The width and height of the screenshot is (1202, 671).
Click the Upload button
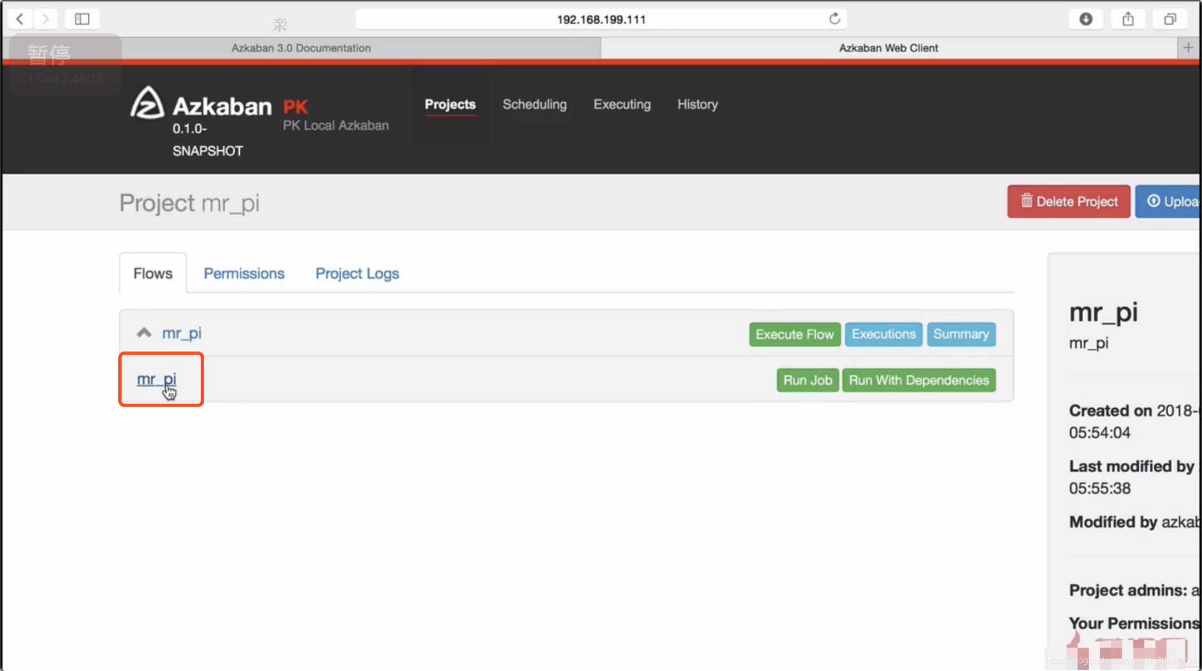pyautogui.click(x=1168, y=201)
